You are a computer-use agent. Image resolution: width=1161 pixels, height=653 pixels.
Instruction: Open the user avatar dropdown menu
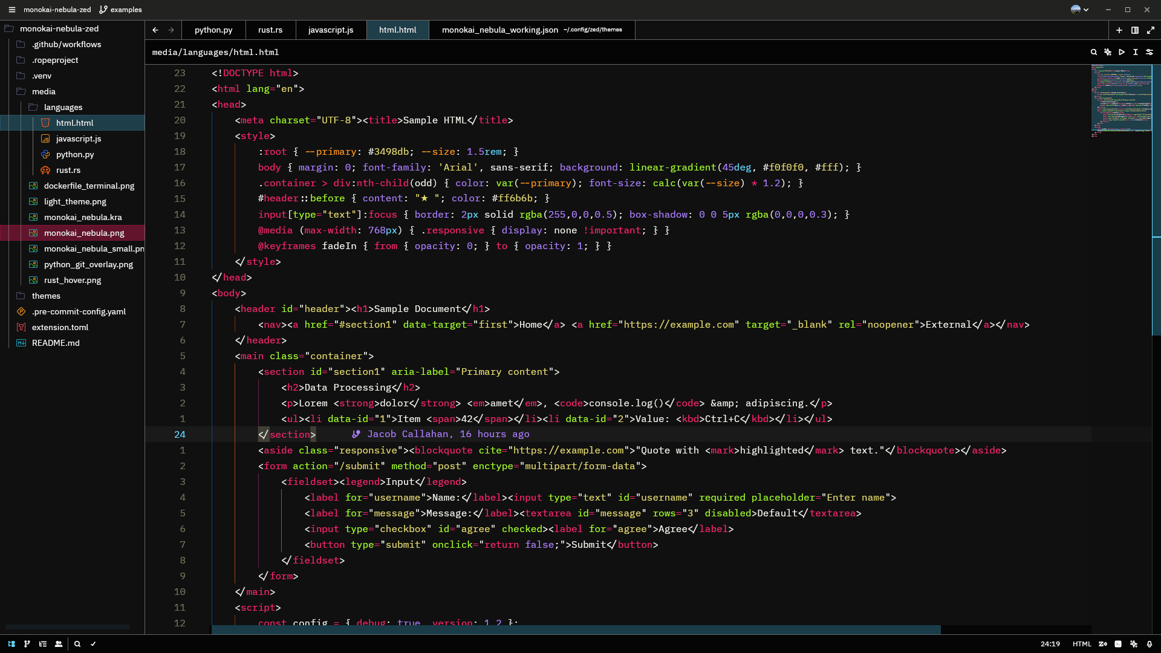pyautogui.click(x=1079, y=10)
